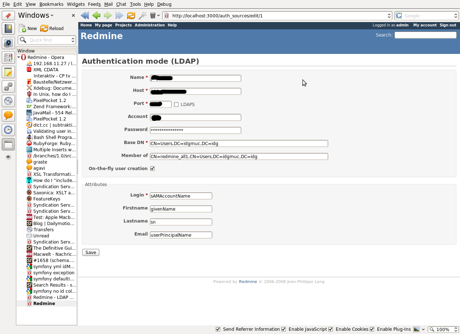Click the Wand icon in the navigation toolbar
Viewport: 460px width, 334px height.
[x=143, y=16]
